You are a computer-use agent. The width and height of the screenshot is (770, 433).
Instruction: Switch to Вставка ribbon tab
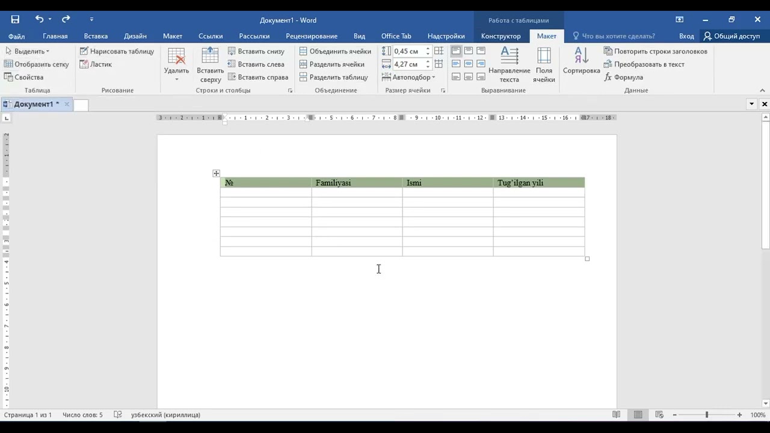point(96,36)
